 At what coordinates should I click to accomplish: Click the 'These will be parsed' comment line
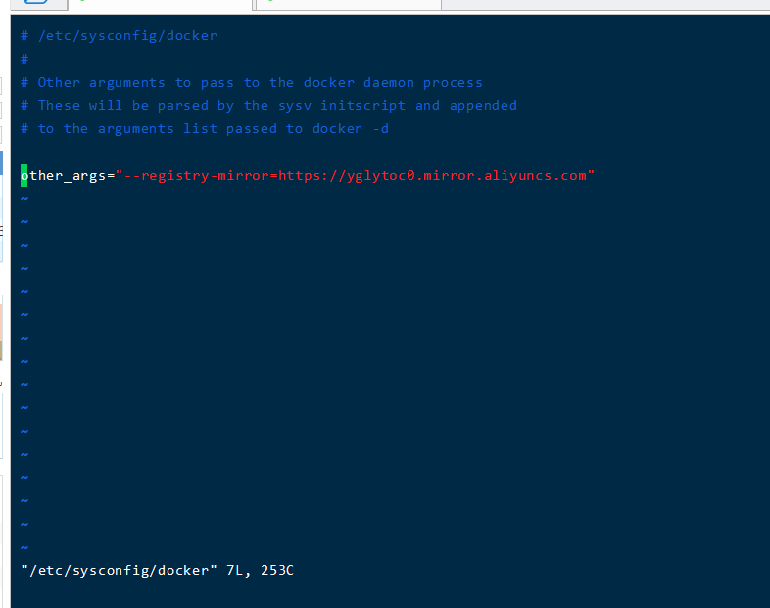pyautogui.click(x=268, y=106)
